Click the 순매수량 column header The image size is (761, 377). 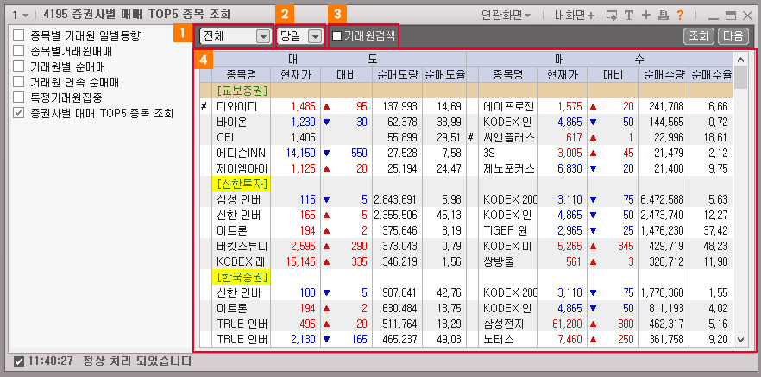pos(664,75)
